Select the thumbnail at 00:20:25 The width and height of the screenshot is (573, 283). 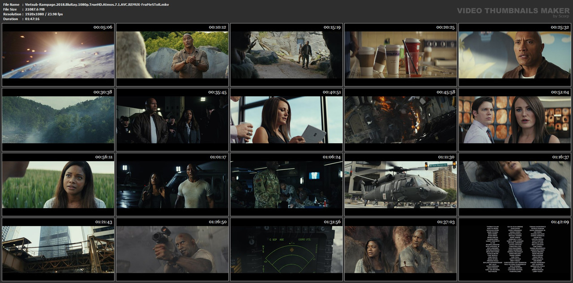pyautogui.click(x=401, y=55)
